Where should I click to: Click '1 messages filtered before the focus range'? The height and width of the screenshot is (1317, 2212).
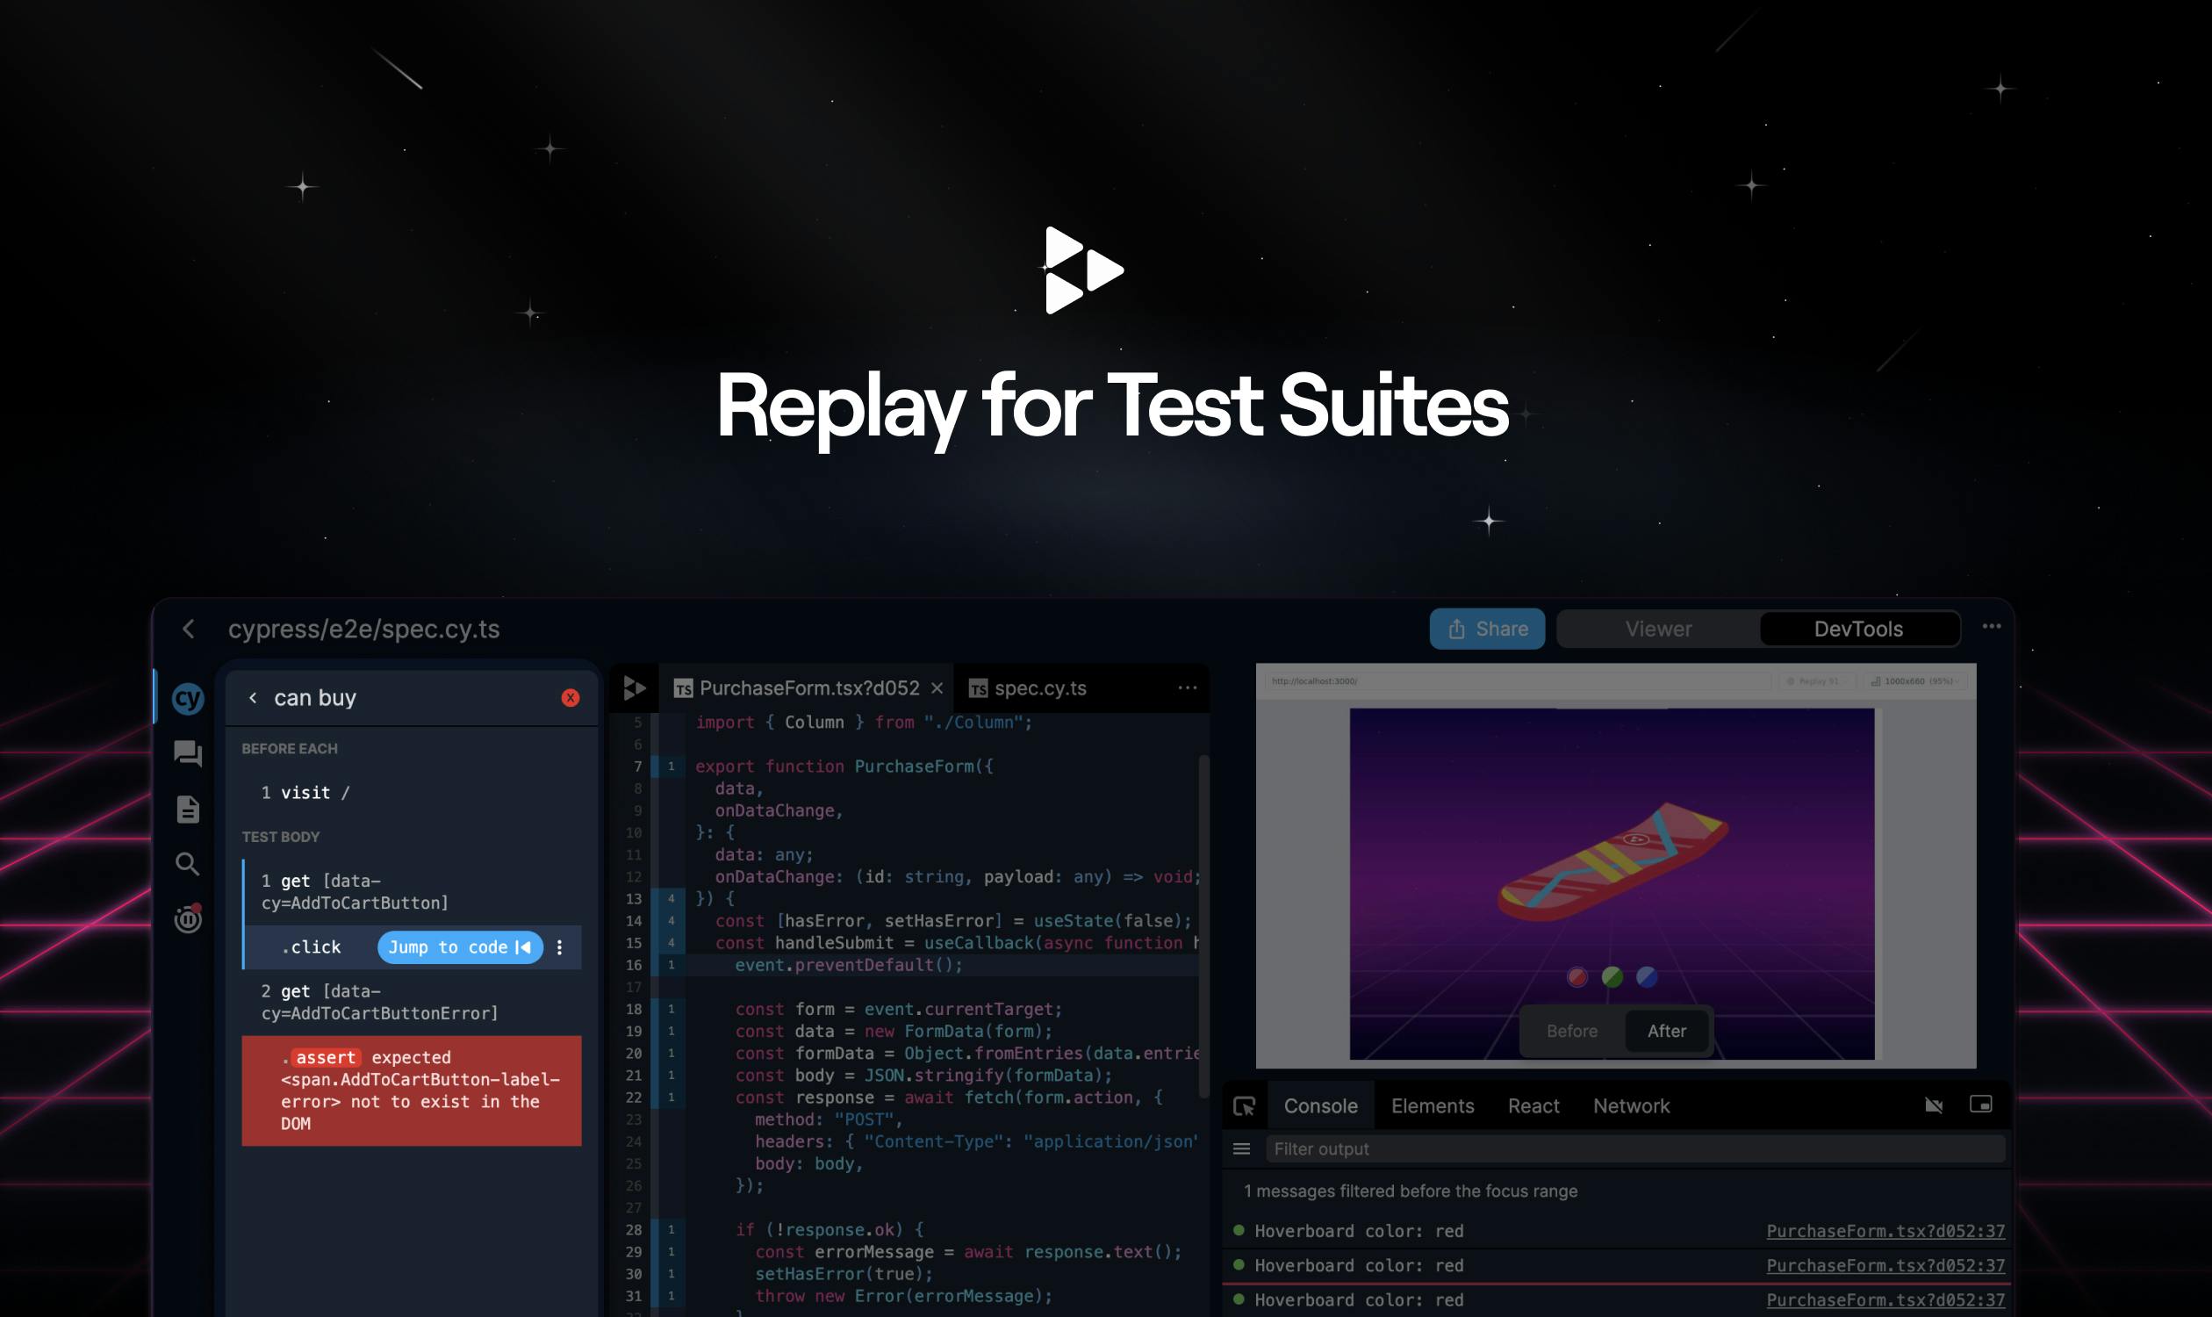coord(1410,1191)
